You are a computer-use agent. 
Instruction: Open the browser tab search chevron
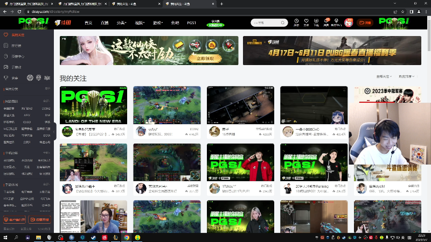click(395, 4)
